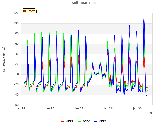Click the '100' y-axis tick label
This screenshot has width=168, height=126.
click(16, 23)
